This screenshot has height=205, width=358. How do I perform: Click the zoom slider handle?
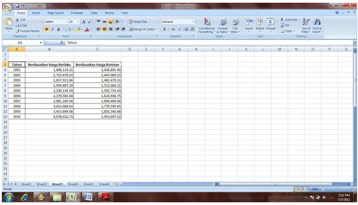tap(338, 189)
